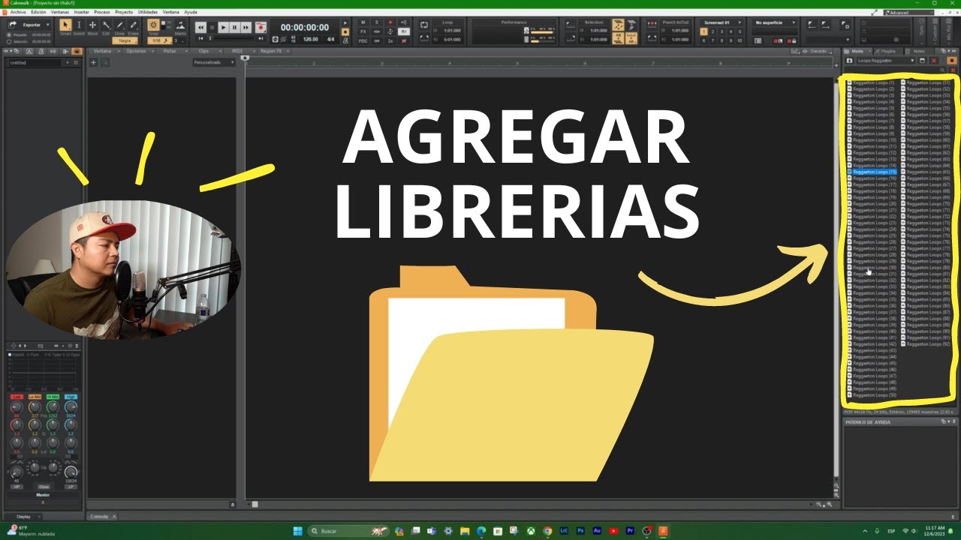Image resolution: width=961 pixels, height=540 pixels.
Task: Toggle global Solo (S) button
Action: click(x=377, y=22)
